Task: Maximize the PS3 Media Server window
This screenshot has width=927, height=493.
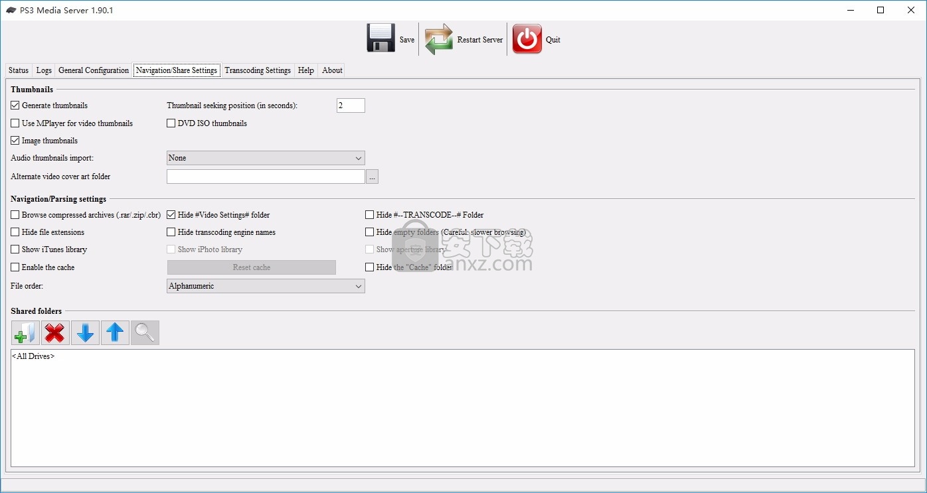Action: click(x=881, y=10)
